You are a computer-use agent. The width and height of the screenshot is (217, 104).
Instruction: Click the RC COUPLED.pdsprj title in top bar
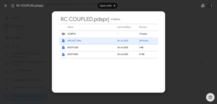tap(30, 6)
